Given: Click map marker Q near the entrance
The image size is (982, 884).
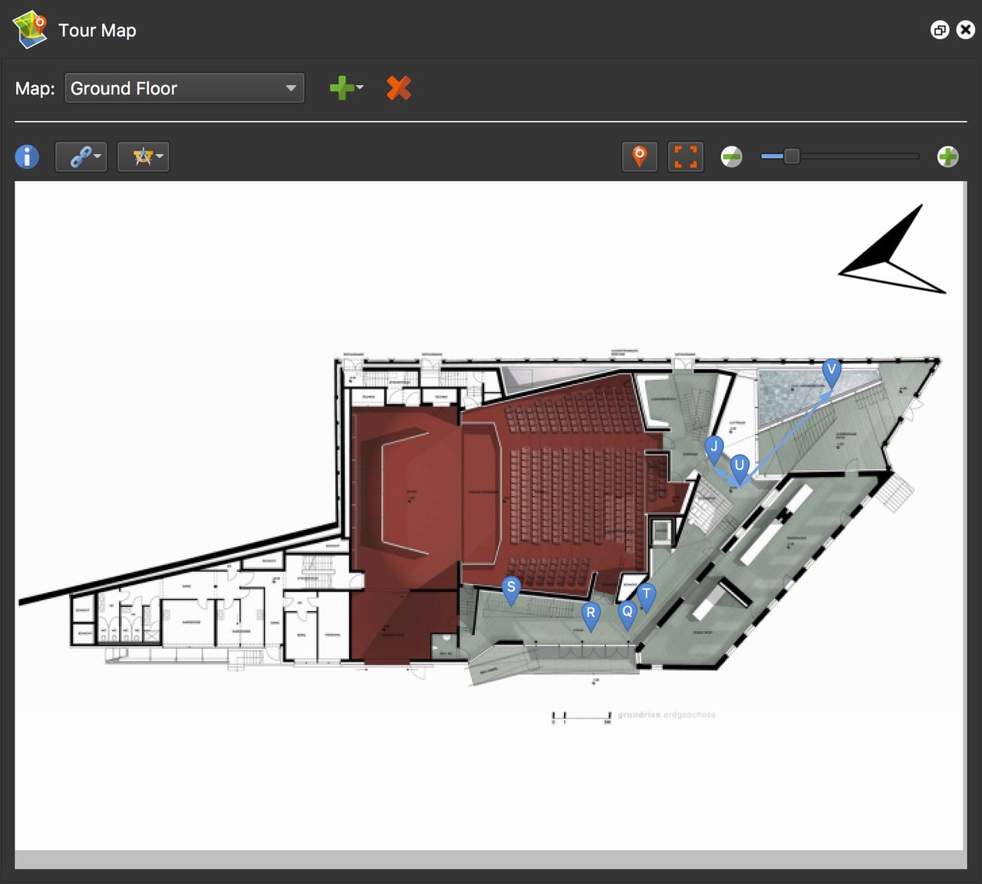Looking at the screenshot, I should tap(627, 613).
